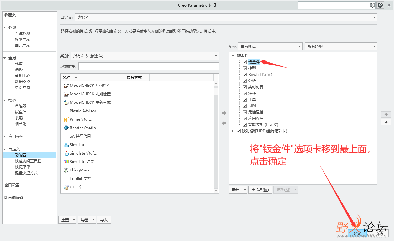The image size is (394, 241).
Task: Open the 显示 当前模式 dropdown
Action: 300,46
